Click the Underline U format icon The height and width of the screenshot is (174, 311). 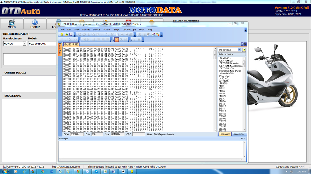pos(93,40)
